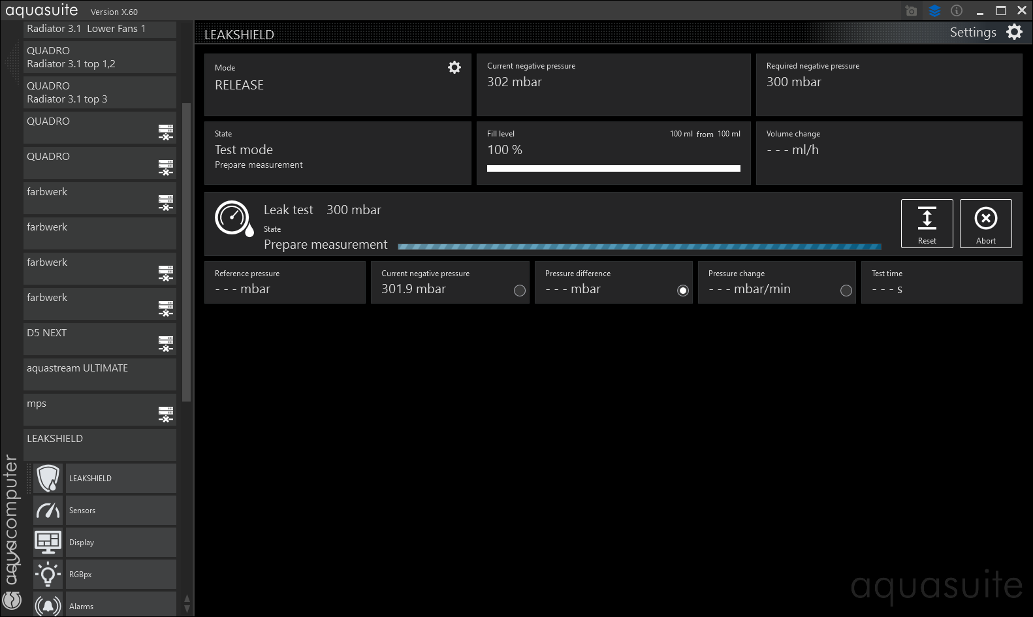Image resolution: width=1033 pixels, height=617 pixels.
Task: Click the Test mode state text
Action: tap(244, 150)
